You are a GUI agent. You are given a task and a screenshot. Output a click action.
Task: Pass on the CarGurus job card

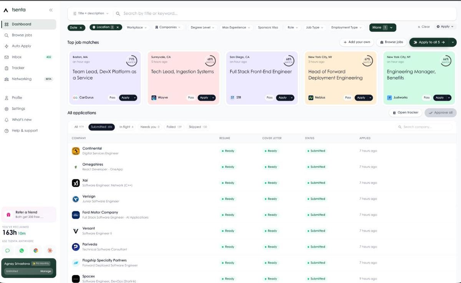point(113,98)
